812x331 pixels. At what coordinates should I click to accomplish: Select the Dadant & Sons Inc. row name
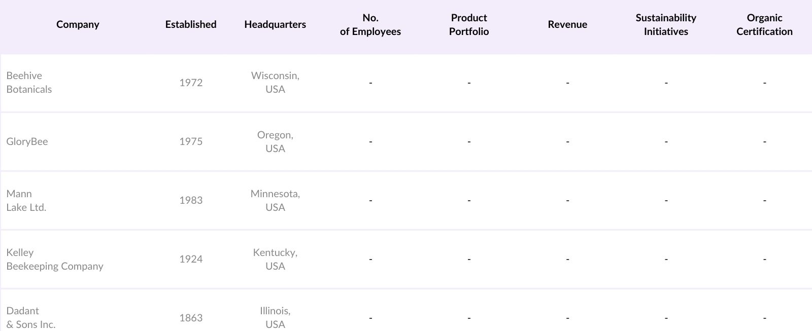pyautogui.click(x=31, y=318)
